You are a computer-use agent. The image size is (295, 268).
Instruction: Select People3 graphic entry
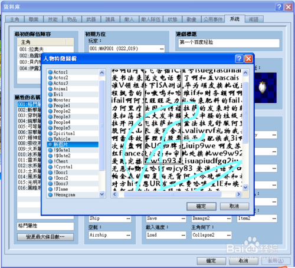(73, 117)
